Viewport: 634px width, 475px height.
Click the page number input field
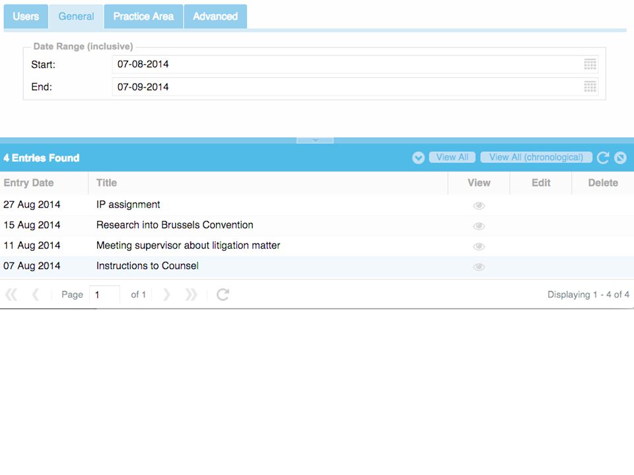[105, 294]
